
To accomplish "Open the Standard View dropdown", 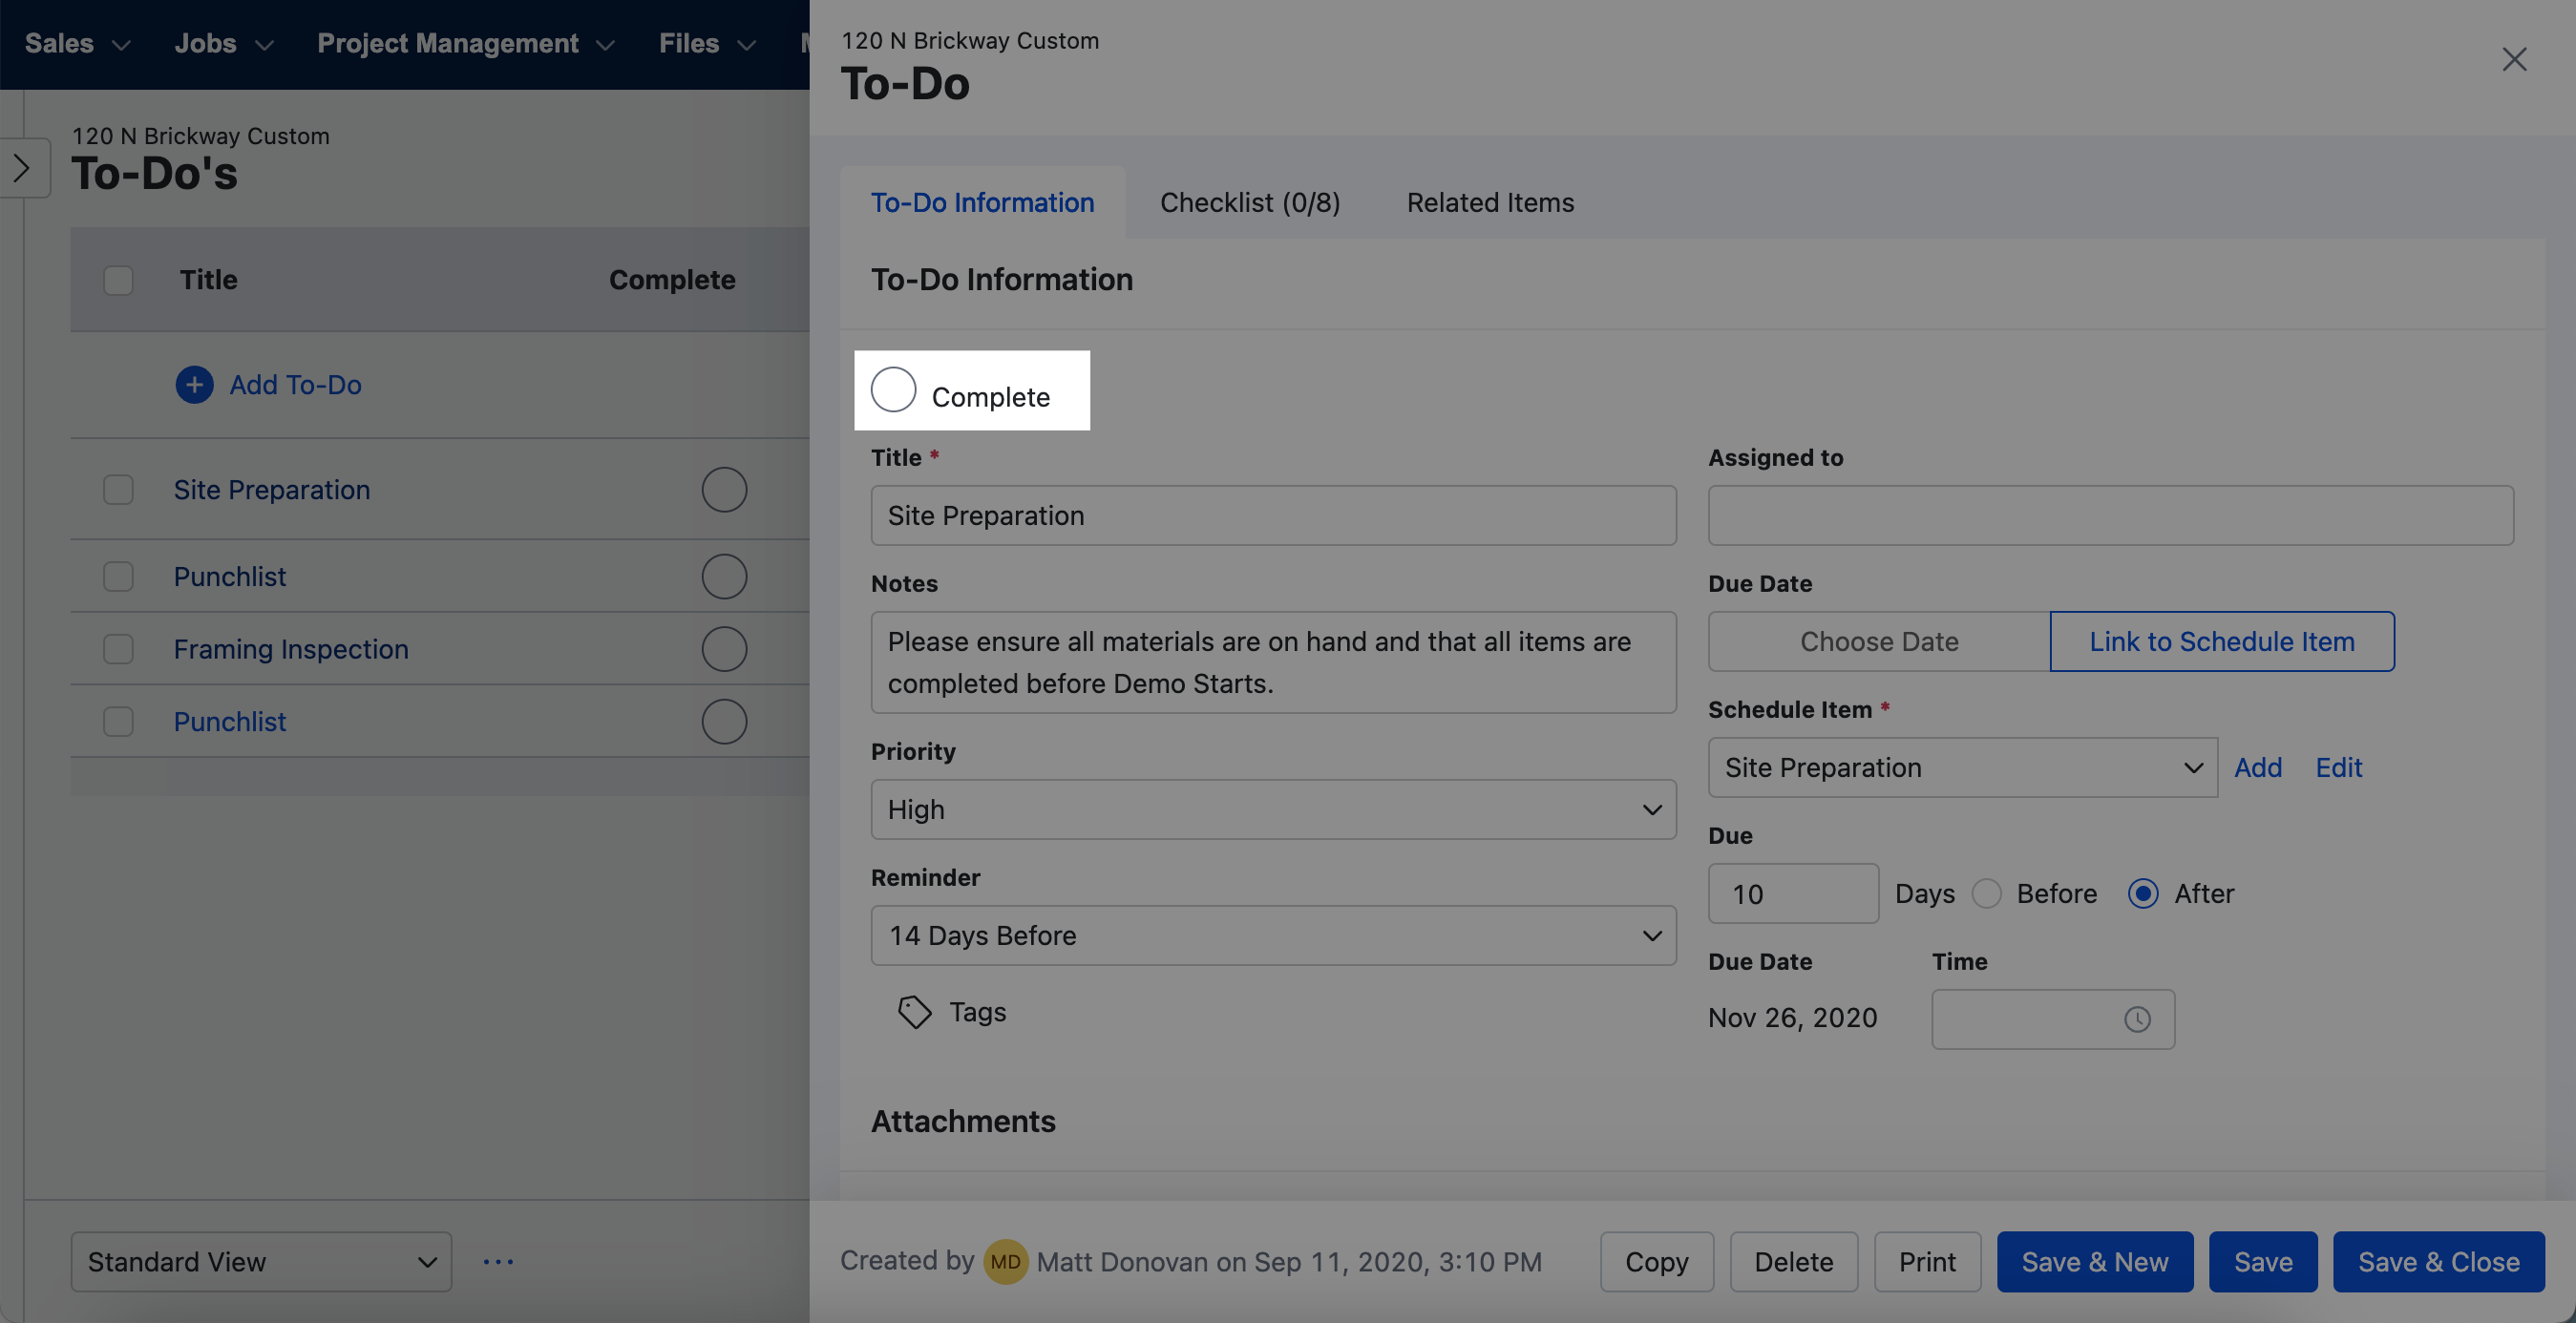I will [261, 1261].
